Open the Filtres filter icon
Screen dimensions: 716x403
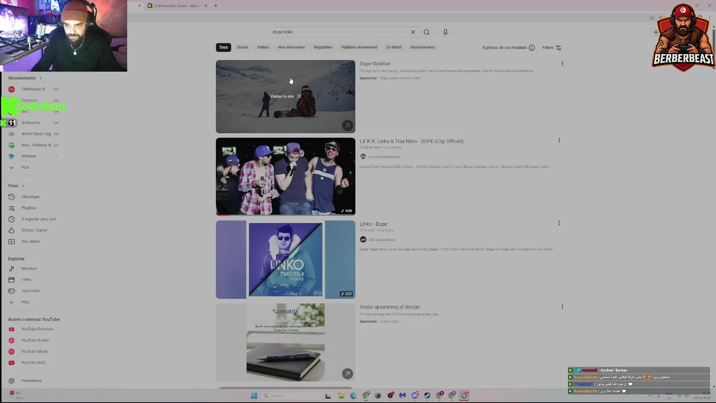coord(558,48)
